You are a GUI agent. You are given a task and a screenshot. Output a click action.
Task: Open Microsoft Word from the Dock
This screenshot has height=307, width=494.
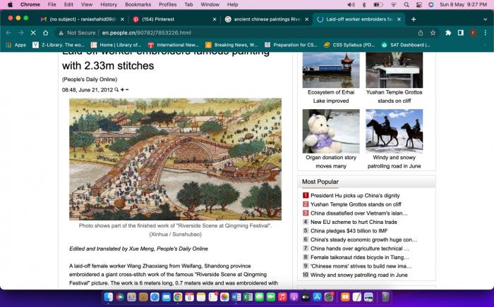point(236,296)
